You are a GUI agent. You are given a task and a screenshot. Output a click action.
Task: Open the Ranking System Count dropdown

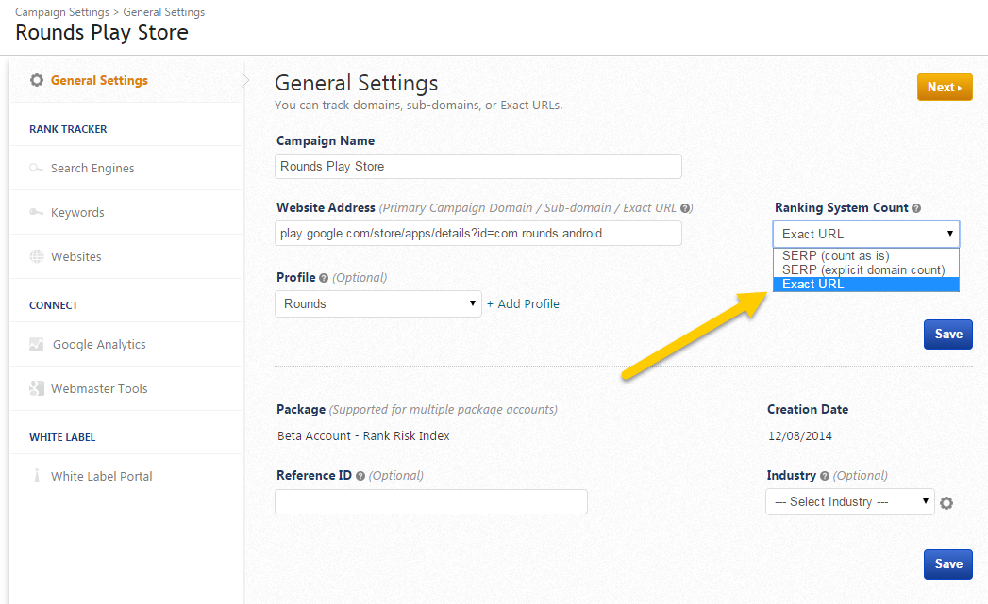[865, 234]
